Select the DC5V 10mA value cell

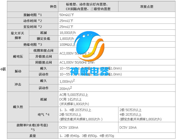click(x=129, y=128)
